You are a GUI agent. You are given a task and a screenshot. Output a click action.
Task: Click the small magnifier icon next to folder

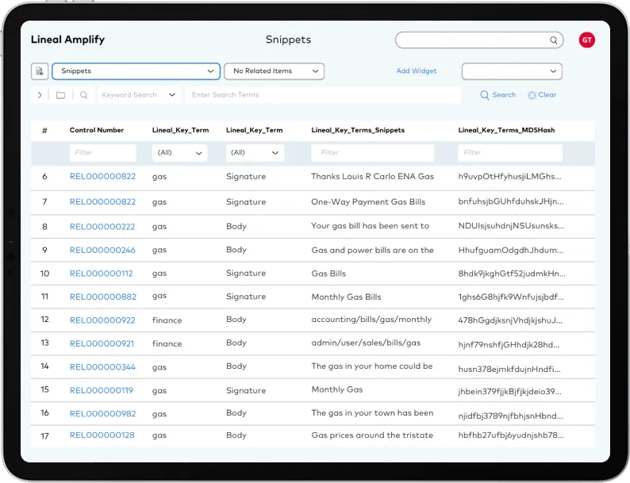pyautogui.click(x=83, y=95)
